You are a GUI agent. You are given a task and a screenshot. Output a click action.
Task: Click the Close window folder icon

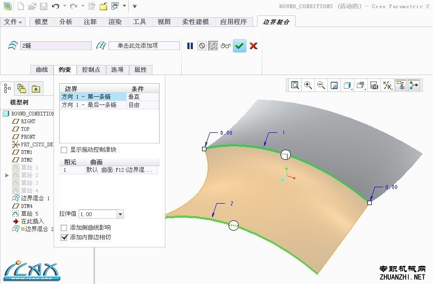pyautogui.click(x=103, y=6)
